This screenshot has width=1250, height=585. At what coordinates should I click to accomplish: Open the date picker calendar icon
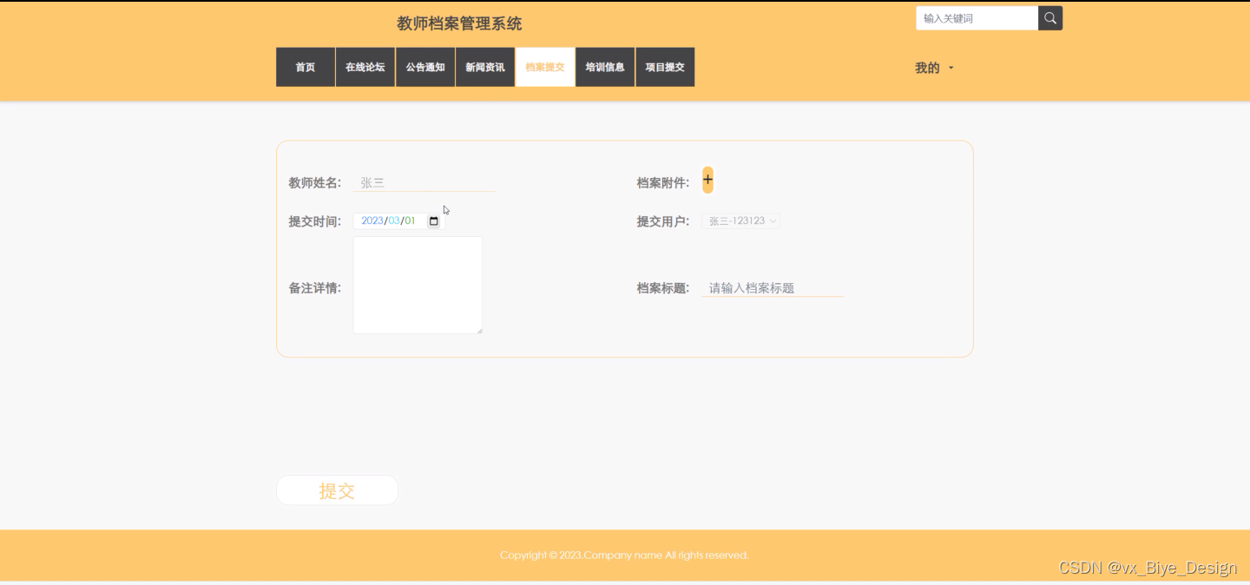coord(434,221)
